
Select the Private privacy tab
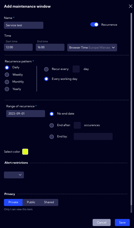(13, 202)
